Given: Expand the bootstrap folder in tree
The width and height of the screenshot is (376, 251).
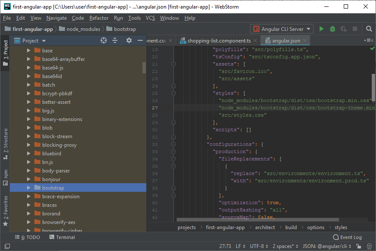Looking at the screenshot, I should (x=28, y=188).
